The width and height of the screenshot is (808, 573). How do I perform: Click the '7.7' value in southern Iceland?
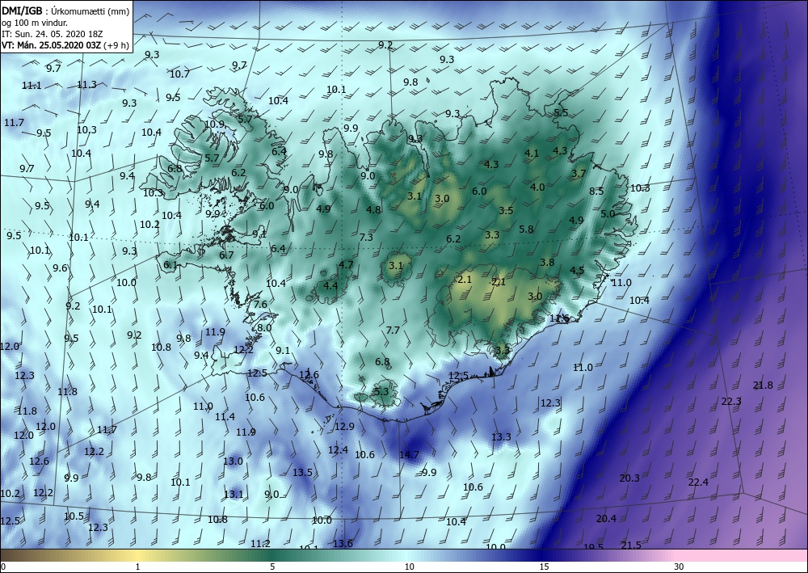click(393, 331)
